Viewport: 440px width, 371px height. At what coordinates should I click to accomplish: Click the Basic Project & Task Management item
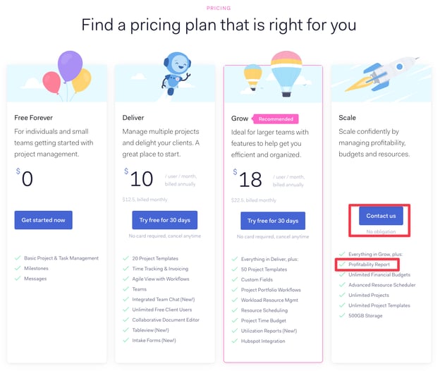pyautogui.click(x=61, y=258)
